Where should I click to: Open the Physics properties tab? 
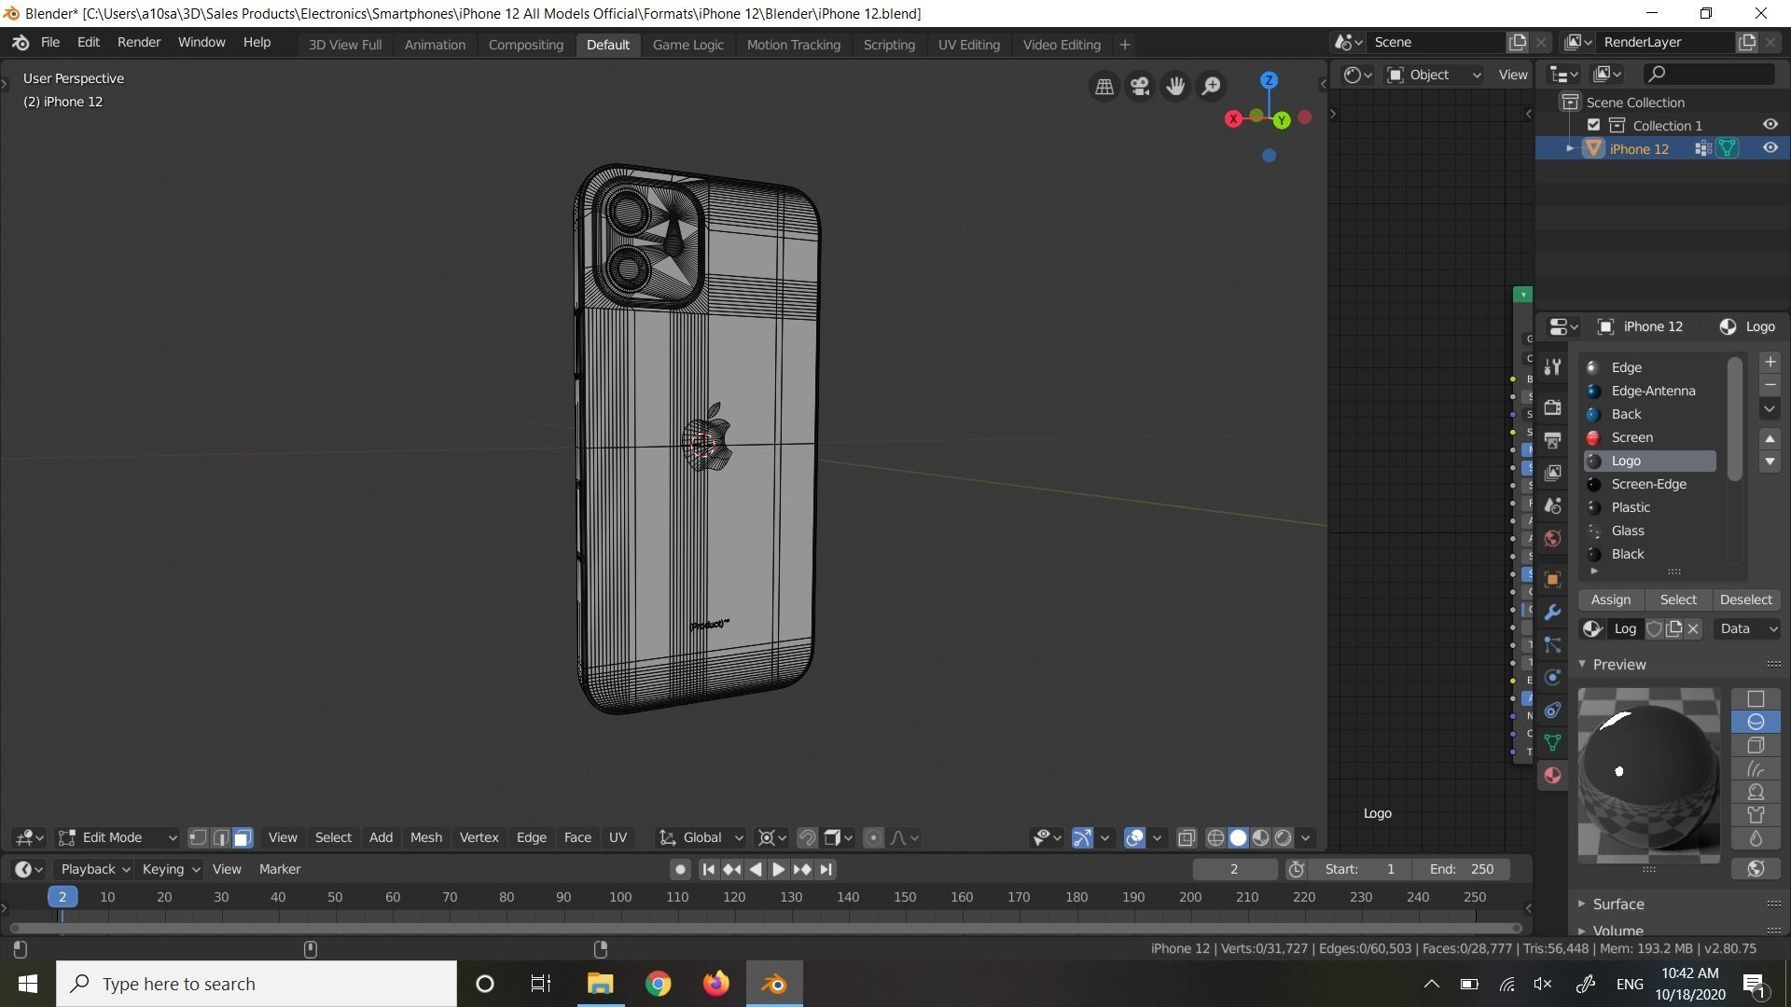click(1552, 677)
